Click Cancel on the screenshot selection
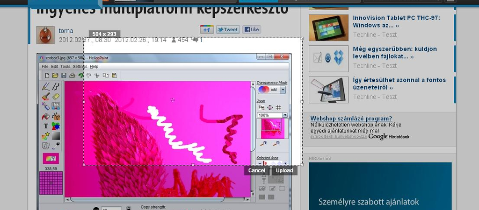 (257, 171)
